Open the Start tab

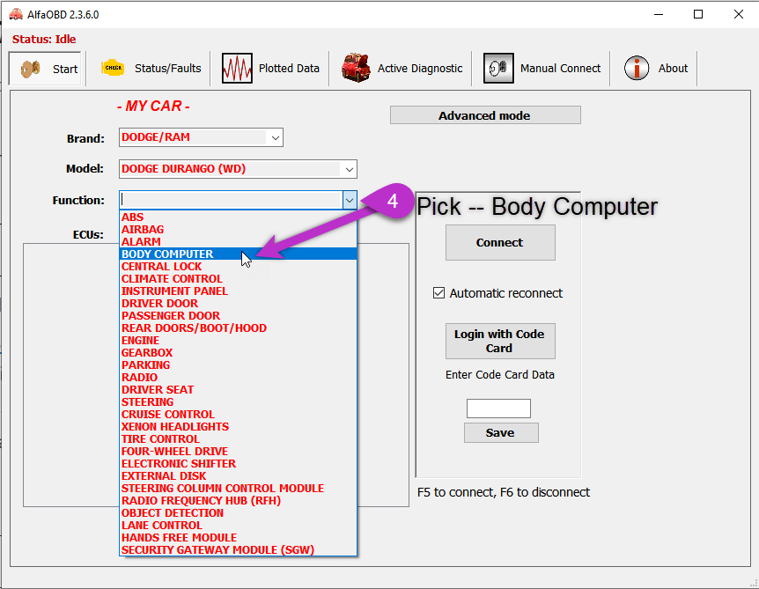tap(45, 69)
